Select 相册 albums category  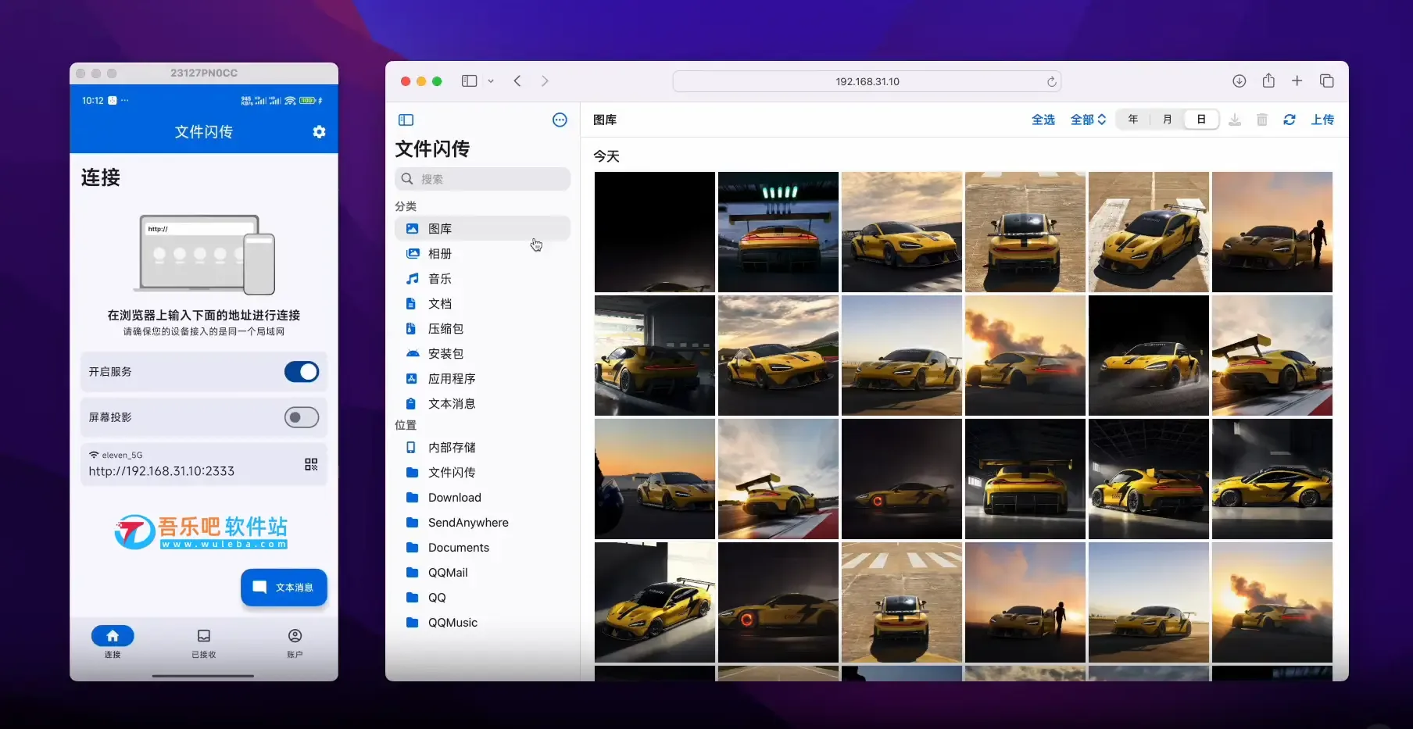[482, 254]
